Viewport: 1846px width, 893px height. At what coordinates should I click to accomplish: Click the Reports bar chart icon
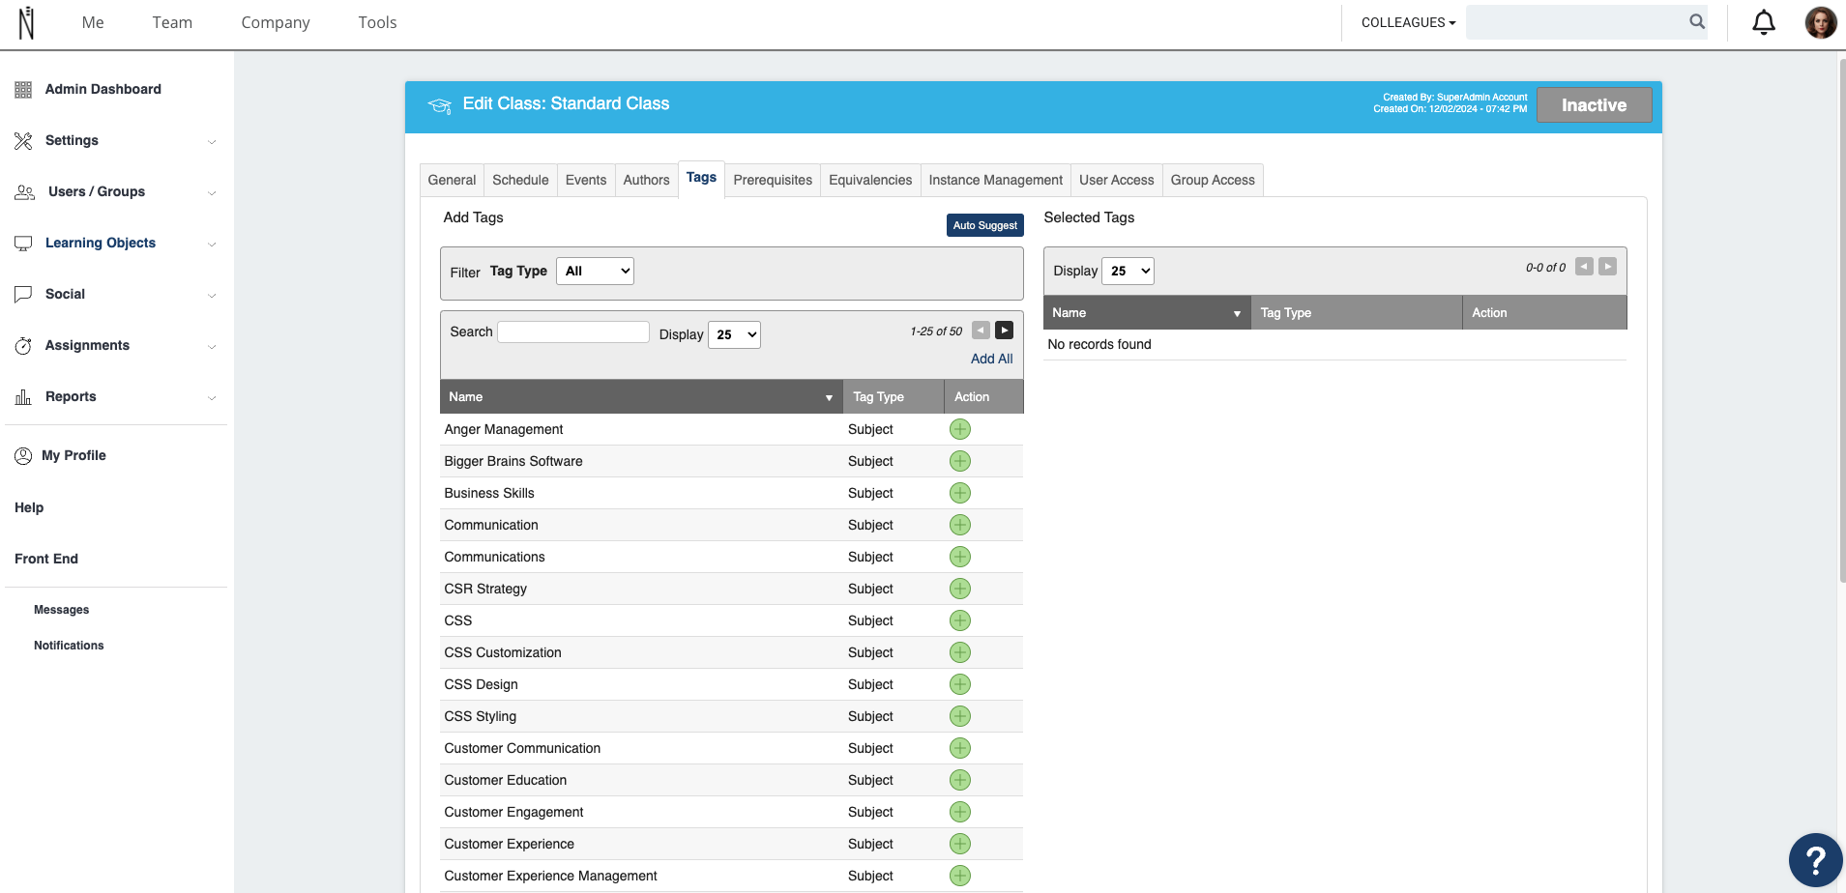coord(23,397)
